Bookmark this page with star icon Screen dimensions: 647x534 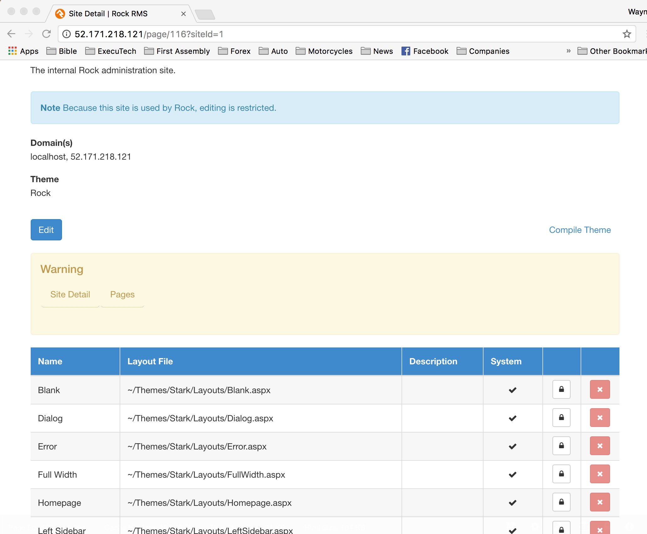point(626,34)
